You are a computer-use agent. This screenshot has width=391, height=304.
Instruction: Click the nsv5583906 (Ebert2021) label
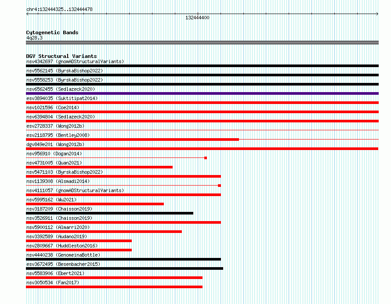click(x=55, y=273)
